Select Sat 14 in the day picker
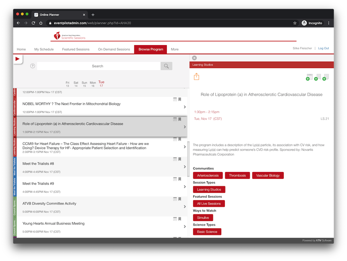 (x=76, y=84)
